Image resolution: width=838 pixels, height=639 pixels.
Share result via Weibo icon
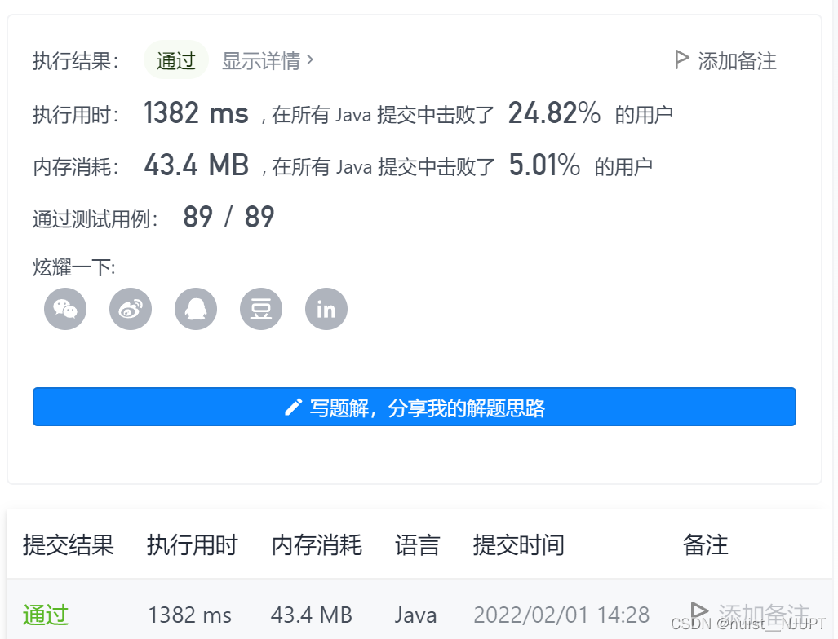pyautogui.click(x=131, y=309)
